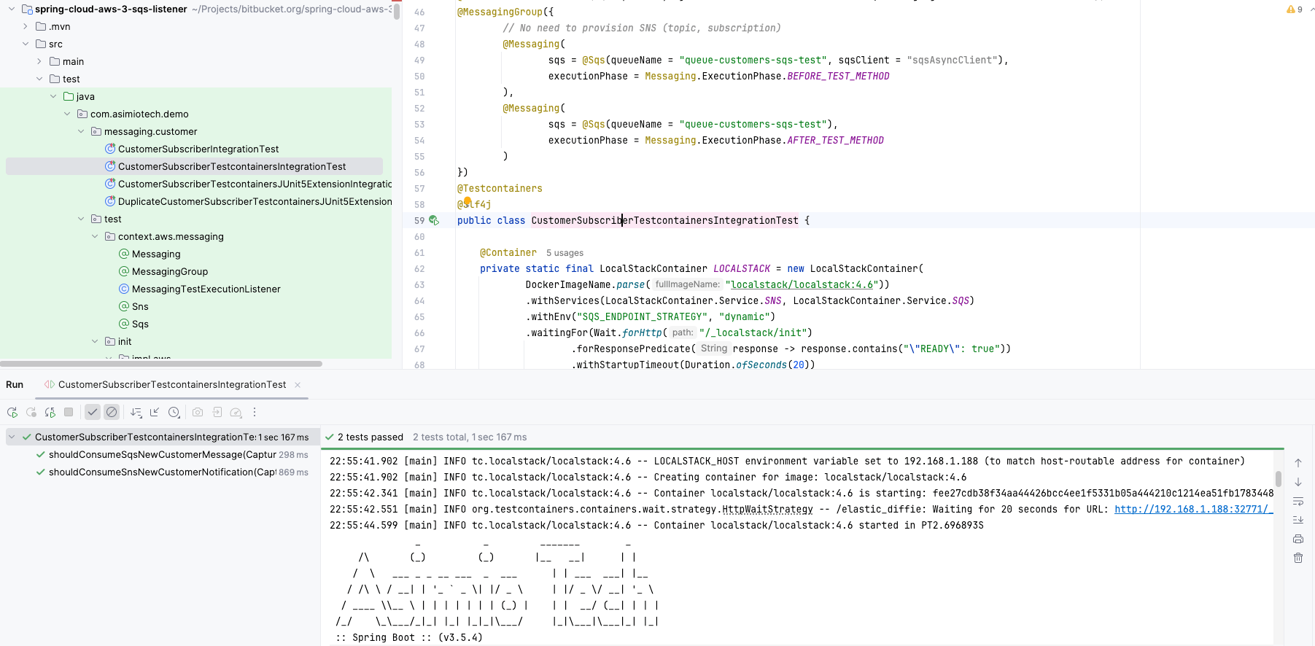1315x646 pixels.
Task: Click the rerun failed tests icon
Action: [31, 413]
